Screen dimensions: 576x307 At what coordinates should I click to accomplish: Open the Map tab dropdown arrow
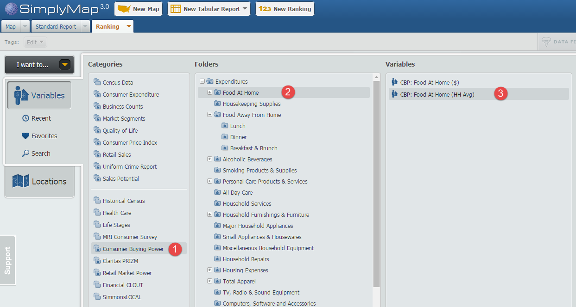point(25,26)
